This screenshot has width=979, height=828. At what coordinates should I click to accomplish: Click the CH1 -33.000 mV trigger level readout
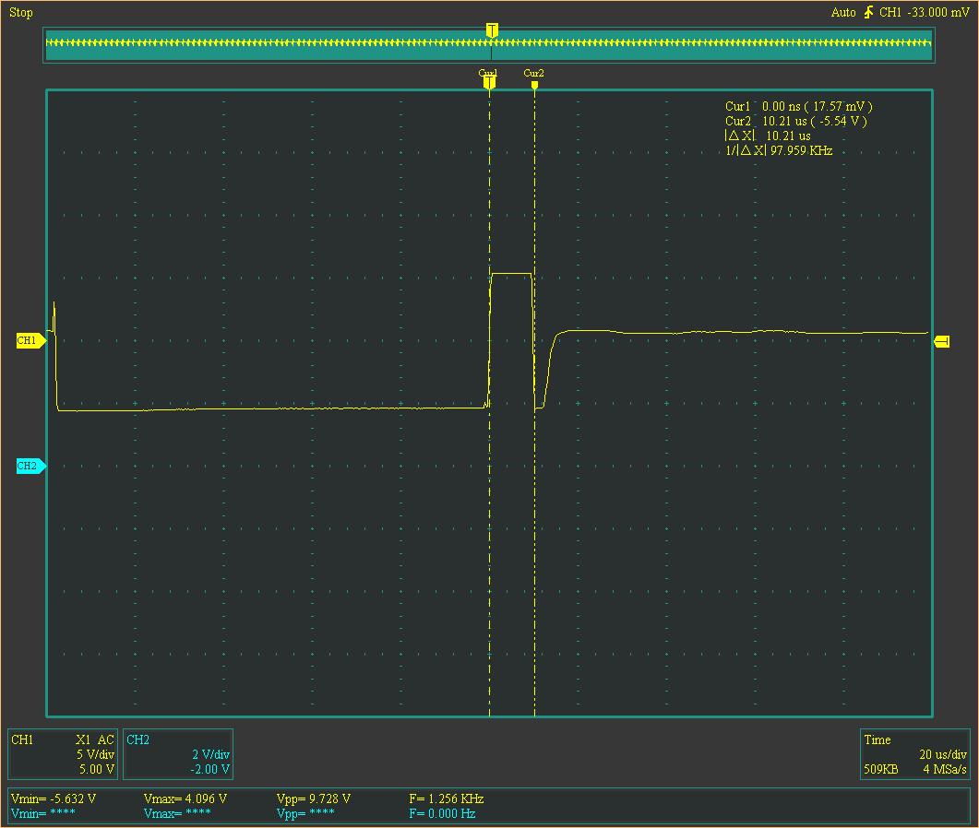click(924, 13)
